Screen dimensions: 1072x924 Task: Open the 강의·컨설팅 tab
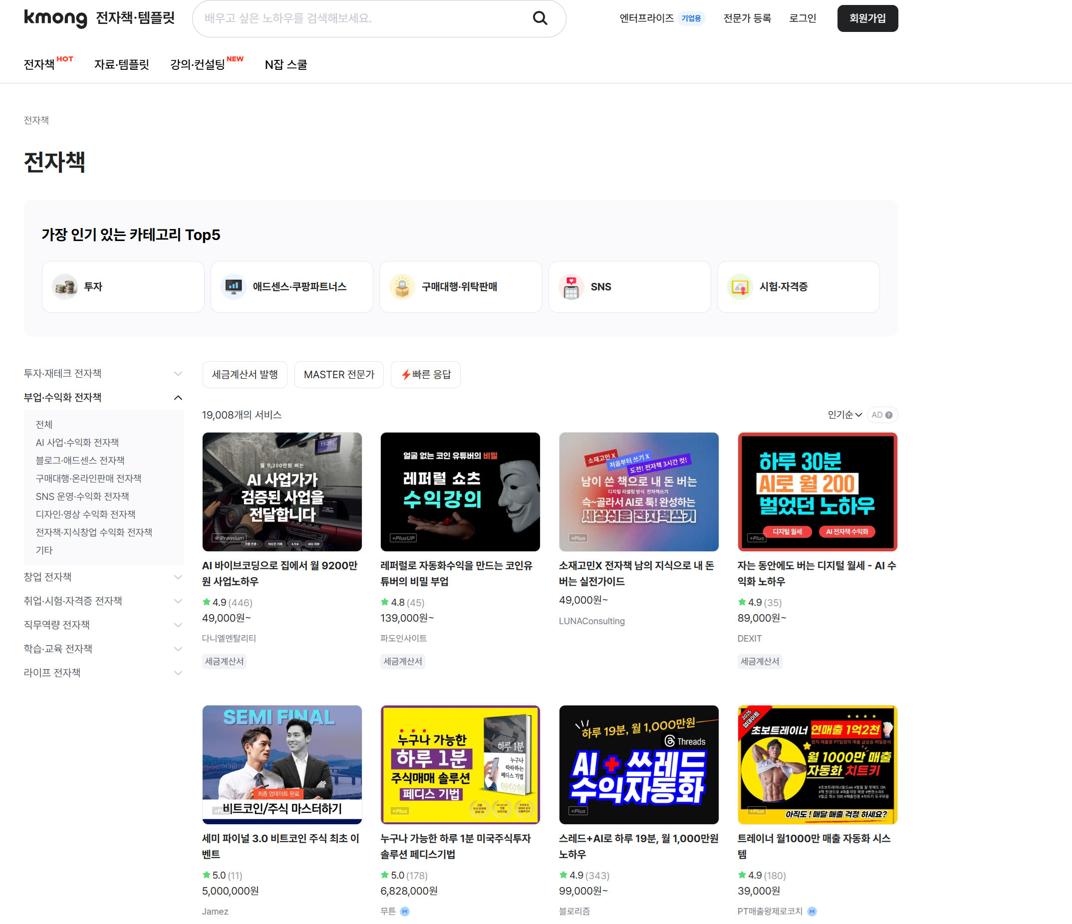pos(198,65)
